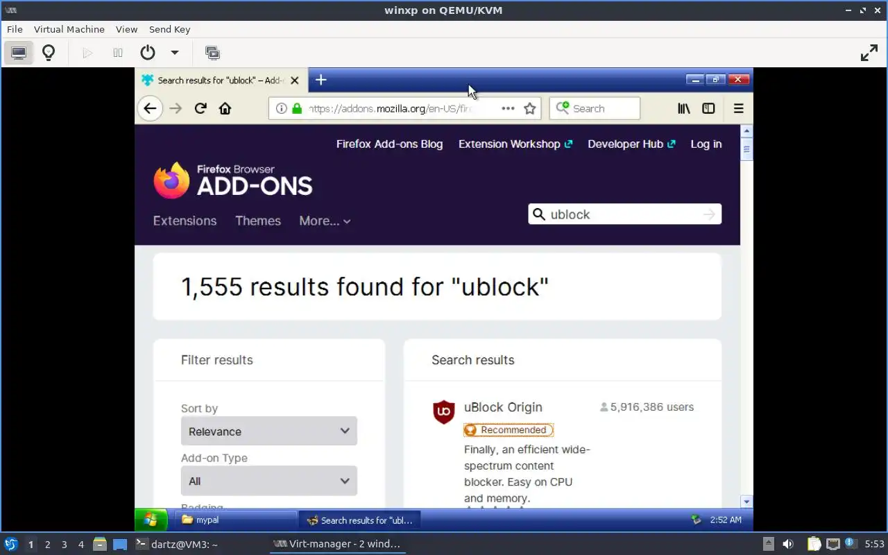Image resolution: width=888 pixels, height=555 pixels.
Task: Click the Recommended badge
Action: [509, 430]
